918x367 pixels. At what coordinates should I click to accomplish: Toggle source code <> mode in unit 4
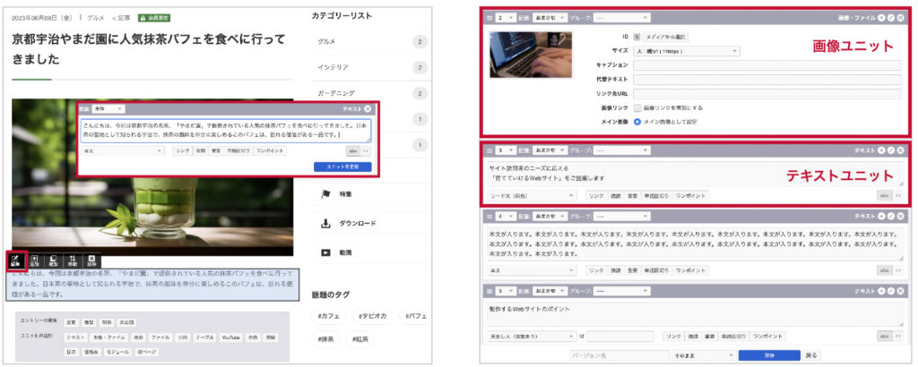click(897, 270)
